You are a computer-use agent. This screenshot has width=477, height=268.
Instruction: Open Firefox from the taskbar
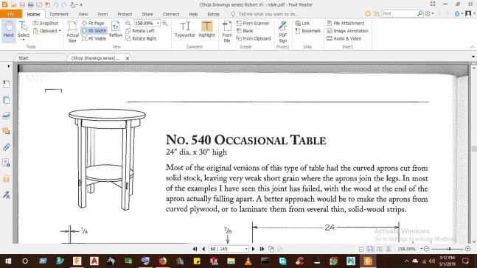[163, 261]
